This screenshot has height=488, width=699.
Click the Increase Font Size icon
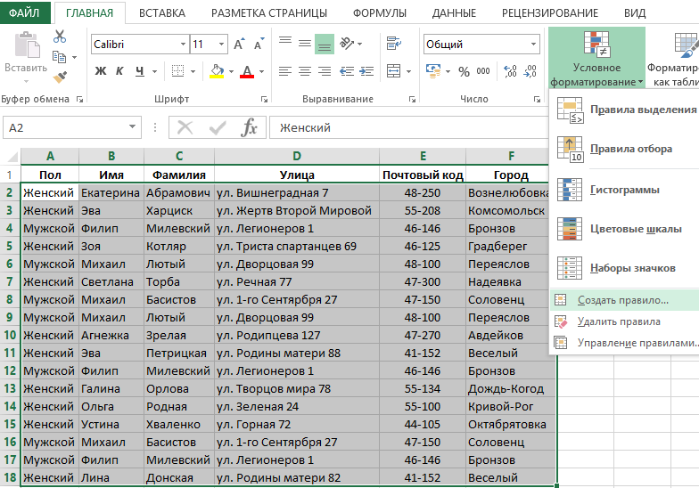239,45
